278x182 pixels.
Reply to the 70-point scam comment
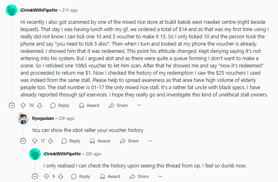tap(60, 105)
